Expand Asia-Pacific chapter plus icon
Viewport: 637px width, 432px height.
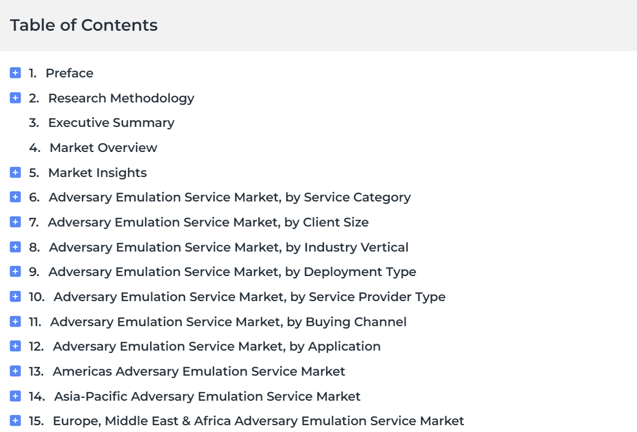[15, 396]
